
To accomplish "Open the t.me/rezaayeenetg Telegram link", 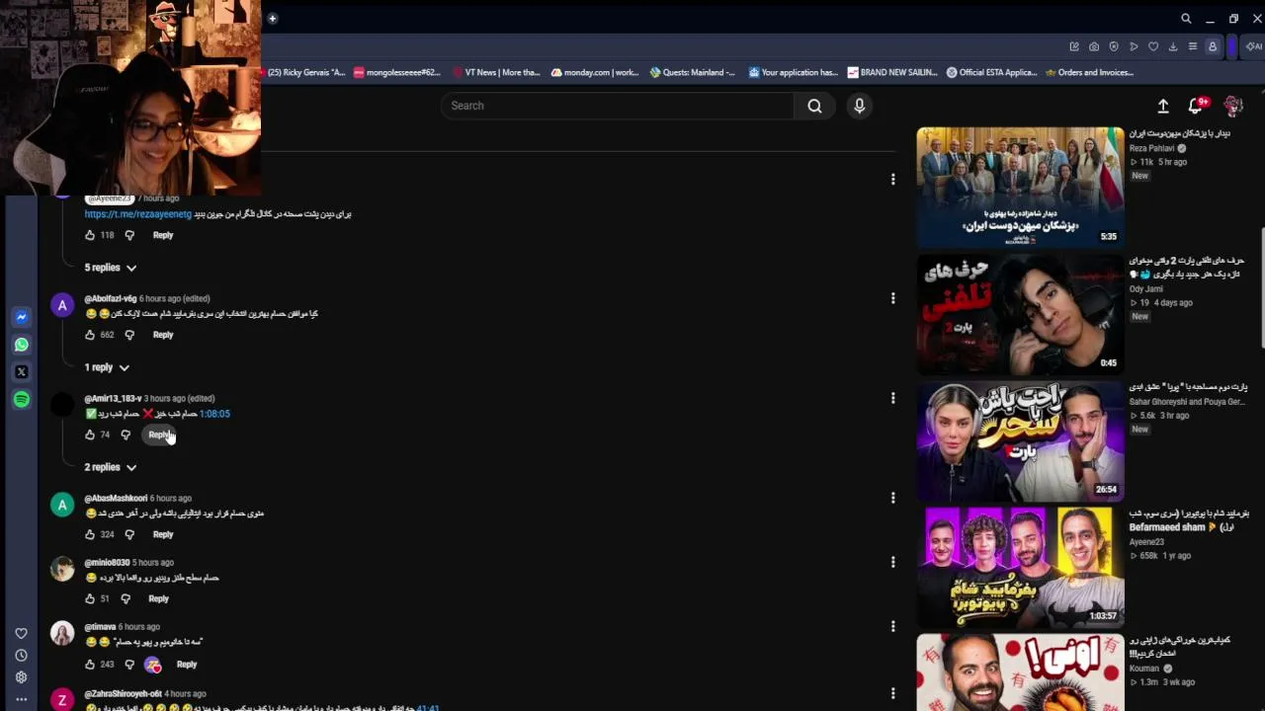I will pyautogui.click(x=138, y=214).
